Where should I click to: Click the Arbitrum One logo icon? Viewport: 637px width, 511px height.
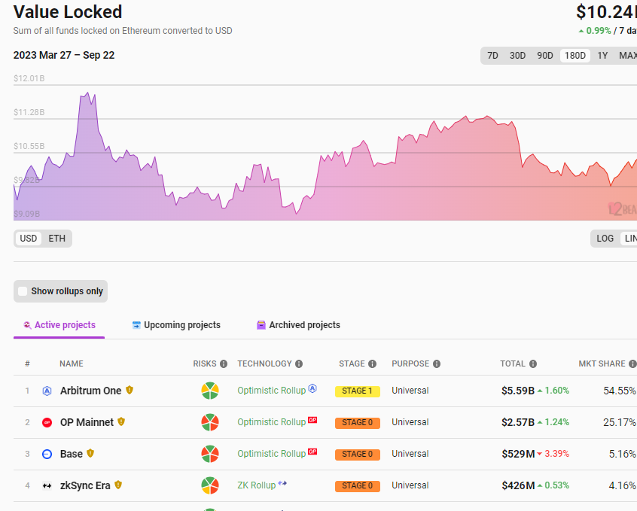click(x=47, y=391)
